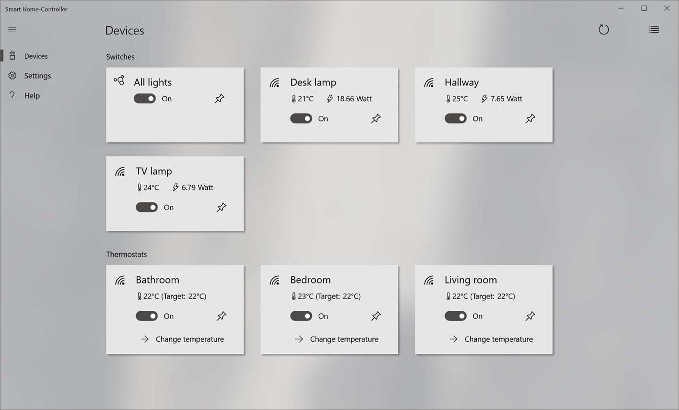Open Change temperature for Bedroom

tap(336, 339)
